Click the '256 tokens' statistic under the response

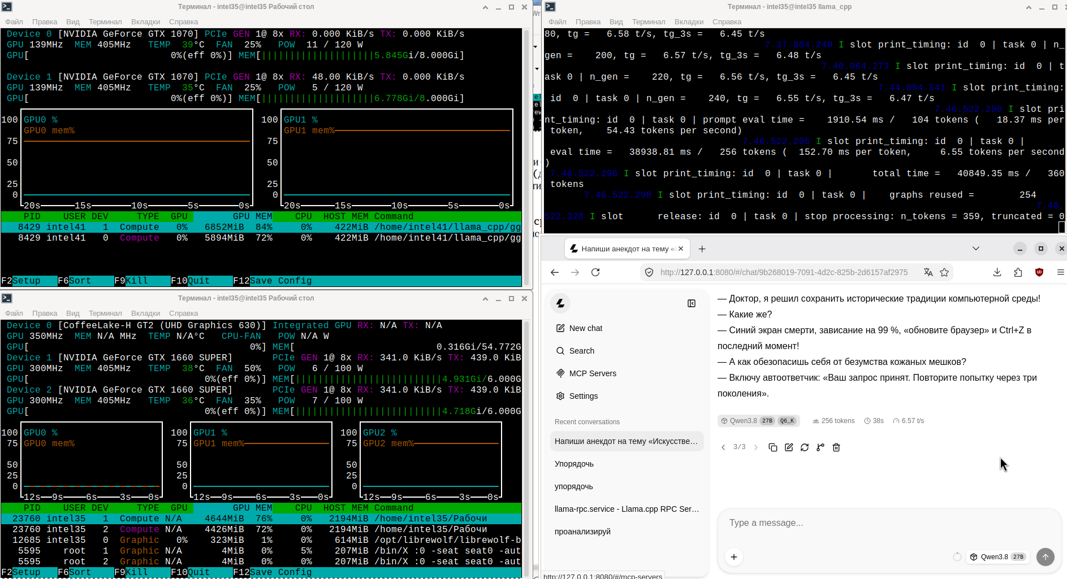[x=833, y=421]
